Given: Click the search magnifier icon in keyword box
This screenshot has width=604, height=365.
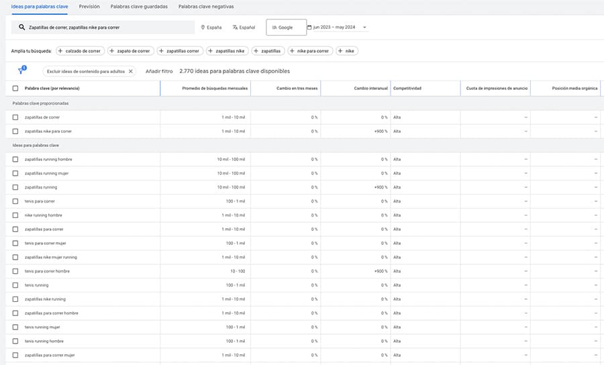Looking at the screenshot, I should click(x=22, y=28).
